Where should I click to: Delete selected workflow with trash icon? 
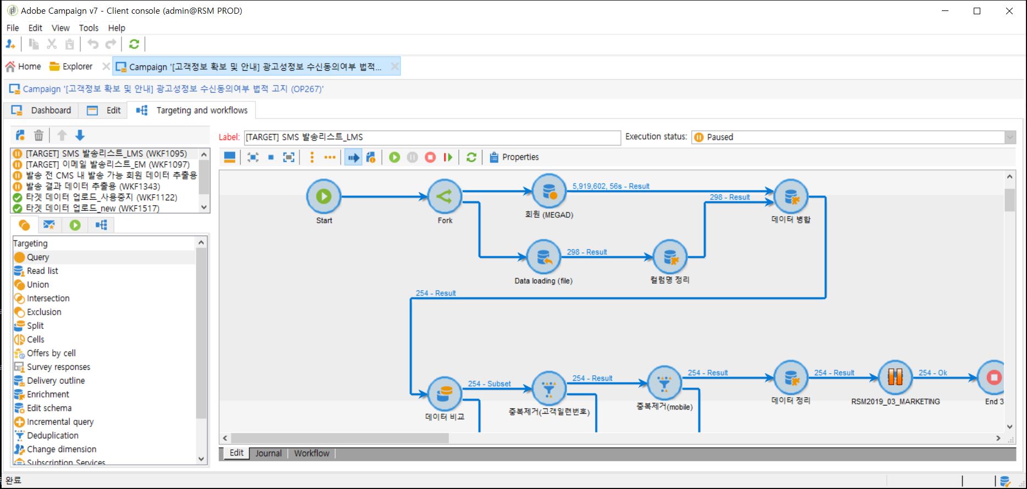[38, 135]
